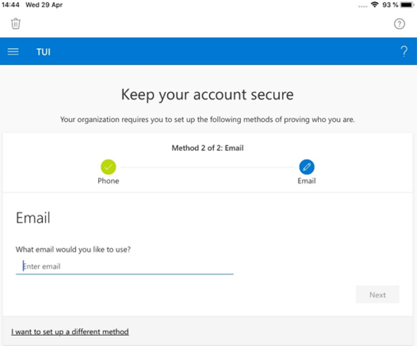Click the 'What email would you like to use?' label
The height and width of the screenshot is (346, 417).
tap(73, 249)
